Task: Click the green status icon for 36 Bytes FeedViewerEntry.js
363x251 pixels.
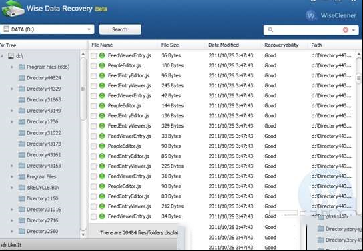Action: click(x=102, y=55)
